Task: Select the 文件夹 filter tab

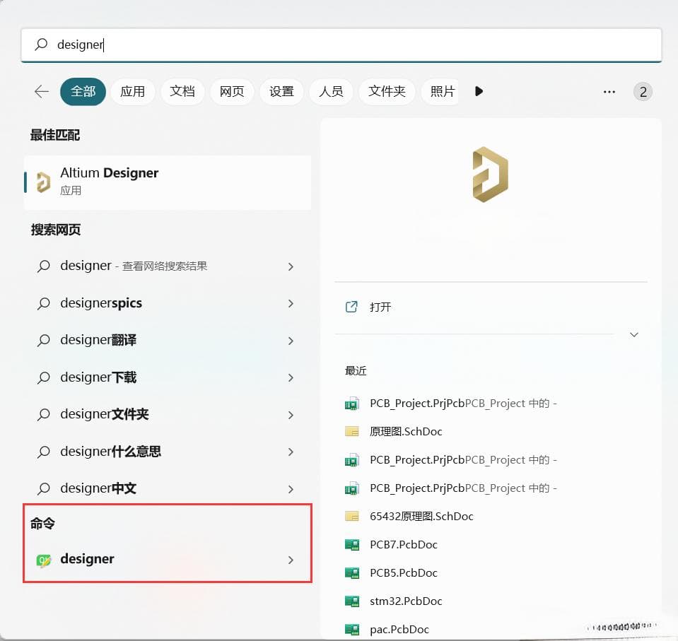Action: pyautogui.click(x=387, y=92)
